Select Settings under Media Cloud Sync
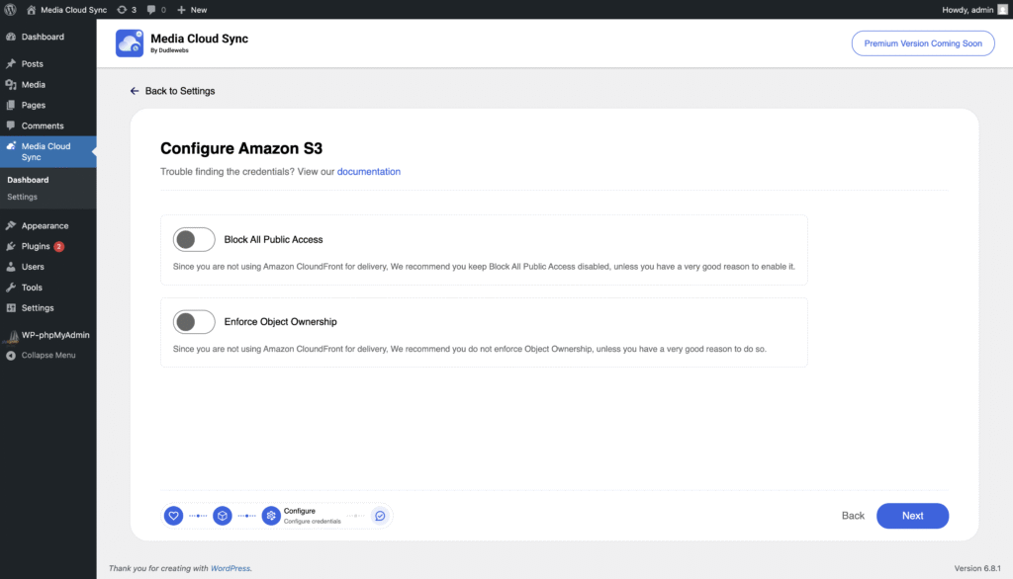 23,197
